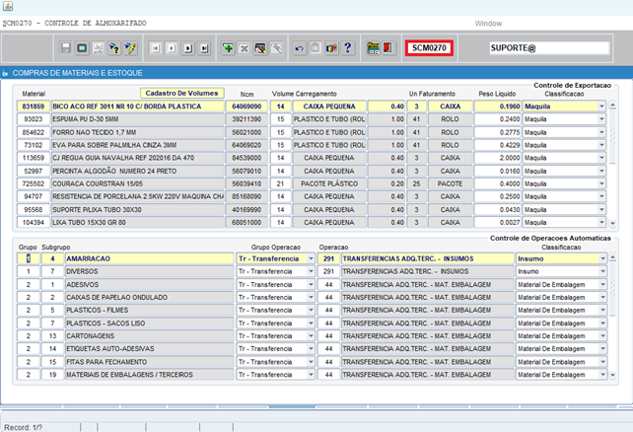Image resolution: width=633 pixels, height=432 pixels.
Task: Open Classificacao dropdown for material 831859
Action: tap(602, 106)
